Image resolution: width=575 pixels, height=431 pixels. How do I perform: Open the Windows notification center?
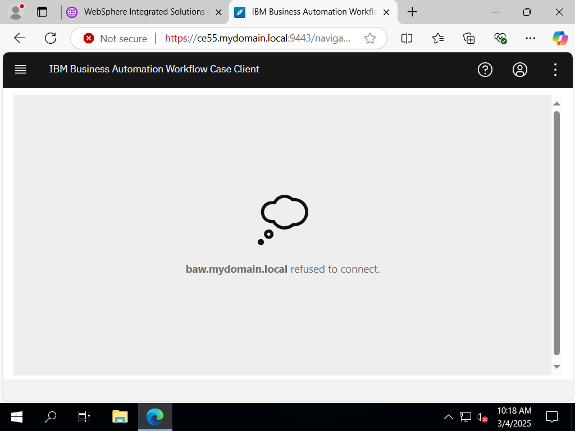552,417
